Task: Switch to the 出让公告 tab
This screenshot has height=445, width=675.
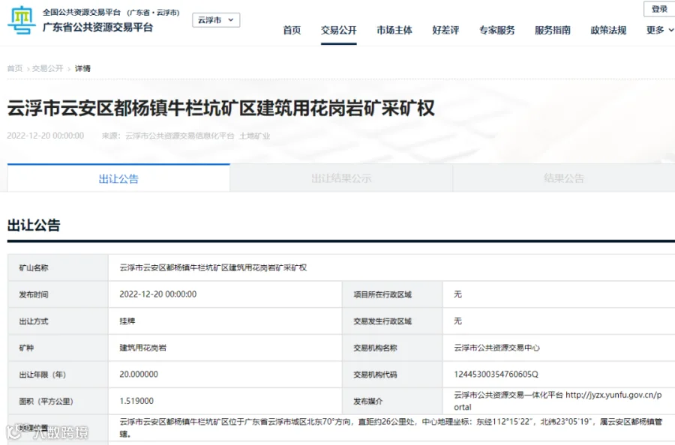Action: tap(118, 178)
